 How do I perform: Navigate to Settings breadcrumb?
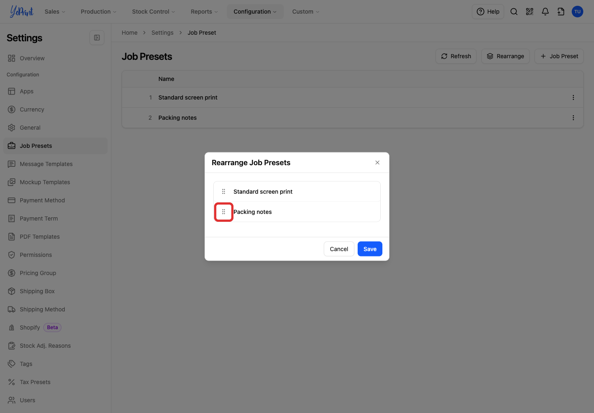tap(163, 33)
